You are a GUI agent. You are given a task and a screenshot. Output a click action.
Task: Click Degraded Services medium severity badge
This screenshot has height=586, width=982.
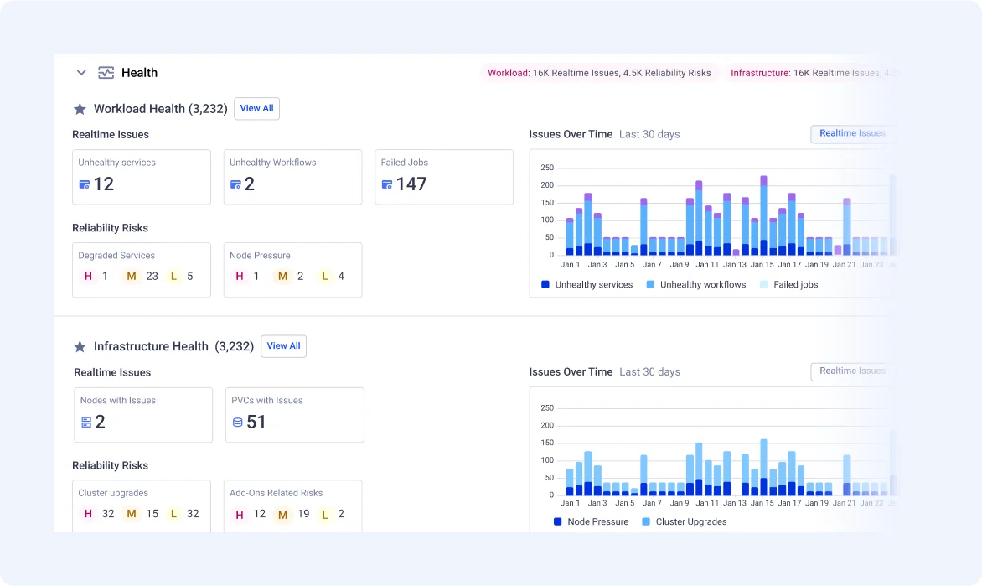(132, 277)
